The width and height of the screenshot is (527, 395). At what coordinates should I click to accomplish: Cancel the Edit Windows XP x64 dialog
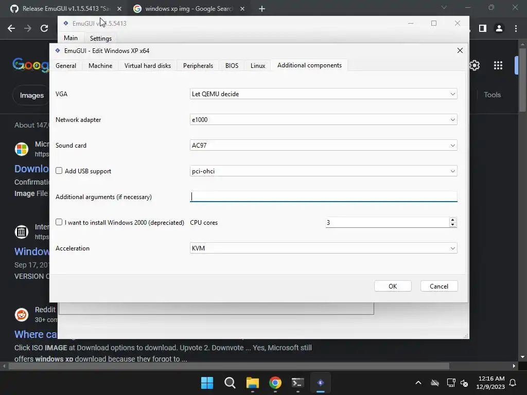pos(438,286)
